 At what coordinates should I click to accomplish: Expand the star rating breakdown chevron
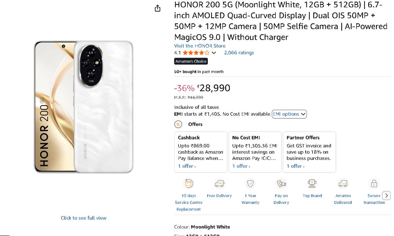pyautogui.click(x=214, y=53)
